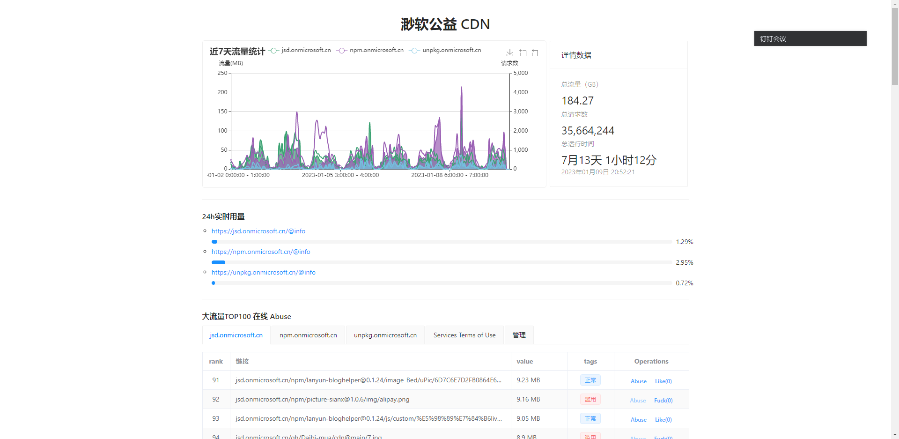899x439 pixels.
Task: Click the 钉钉会议 dark bar
Action: [x=810, y=38]
